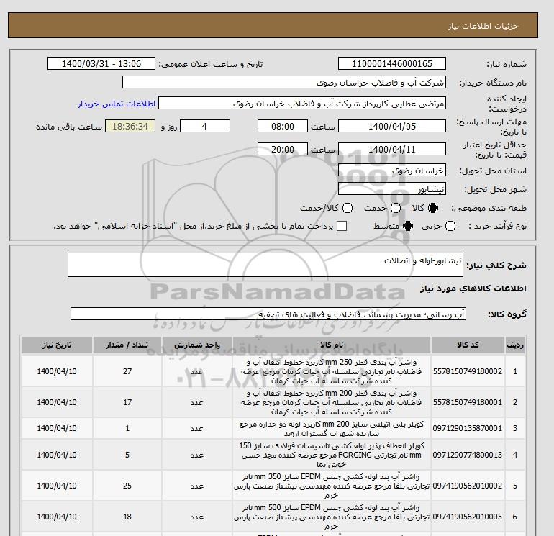The width and height of the screenshot is (554, 536).
Task: Click the deadline time field 08:00
Action: click(283, 126)
